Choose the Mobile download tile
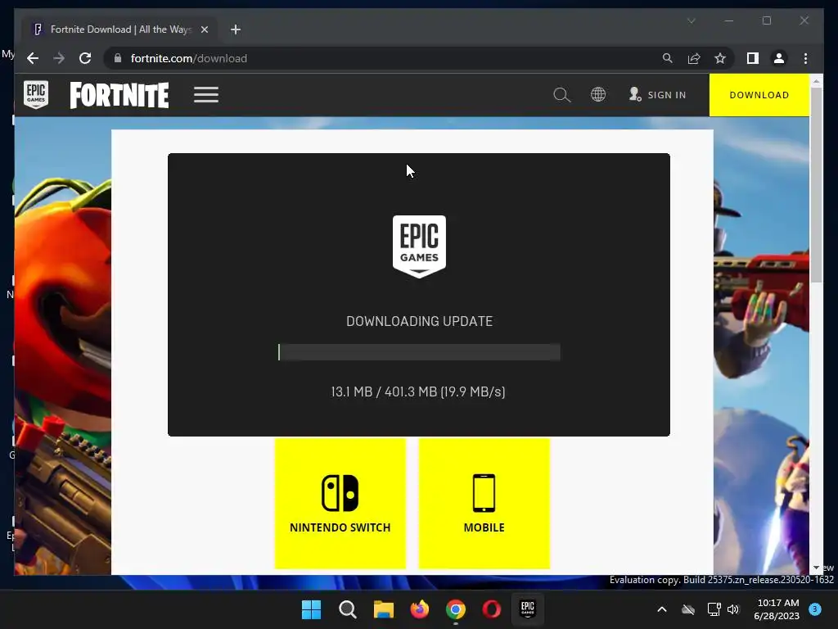838x629 pixels. coord(484,504)
